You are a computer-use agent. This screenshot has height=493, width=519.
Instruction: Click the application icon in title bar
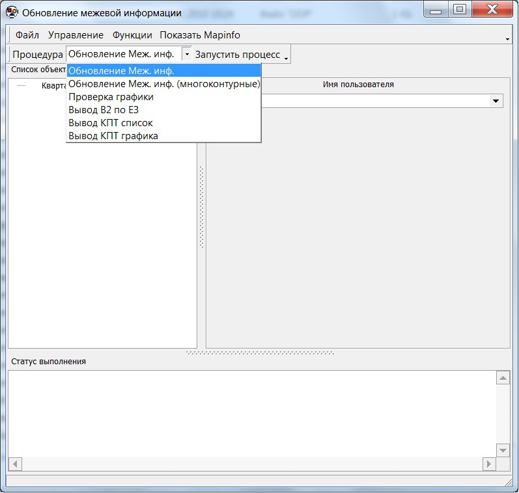(12, 12)
